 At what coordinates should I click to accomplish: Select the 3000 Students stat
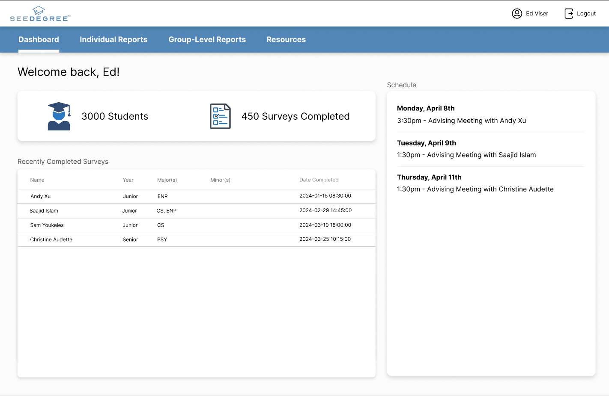(115, 116)
